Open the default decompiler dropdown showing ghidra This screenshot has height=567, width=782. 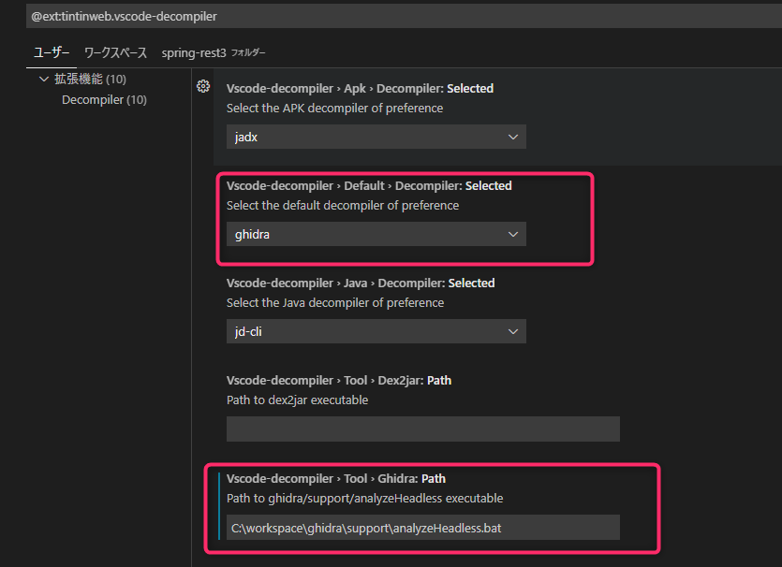pos(376,234)
